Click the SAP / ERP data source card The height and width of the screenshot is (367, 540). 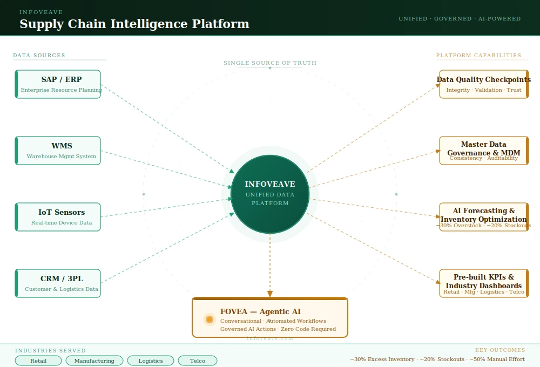click(58, 84)
